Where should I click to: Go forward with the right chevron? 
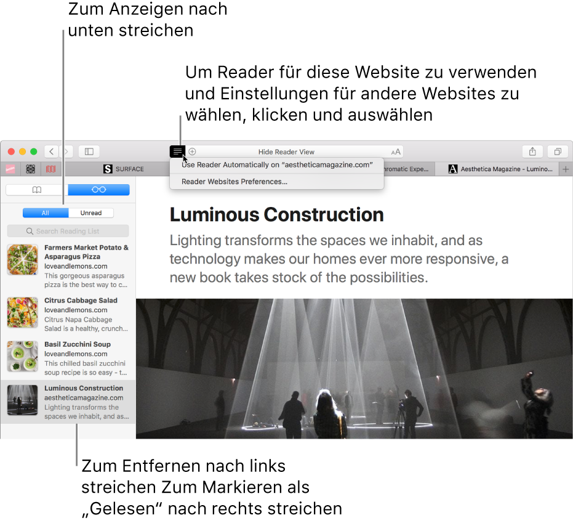pos(66,152)
